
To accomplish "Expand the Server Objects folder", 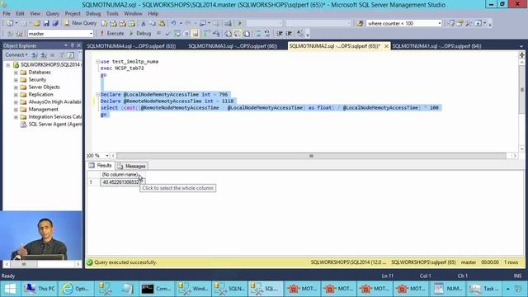I will [x=16, y=87].
